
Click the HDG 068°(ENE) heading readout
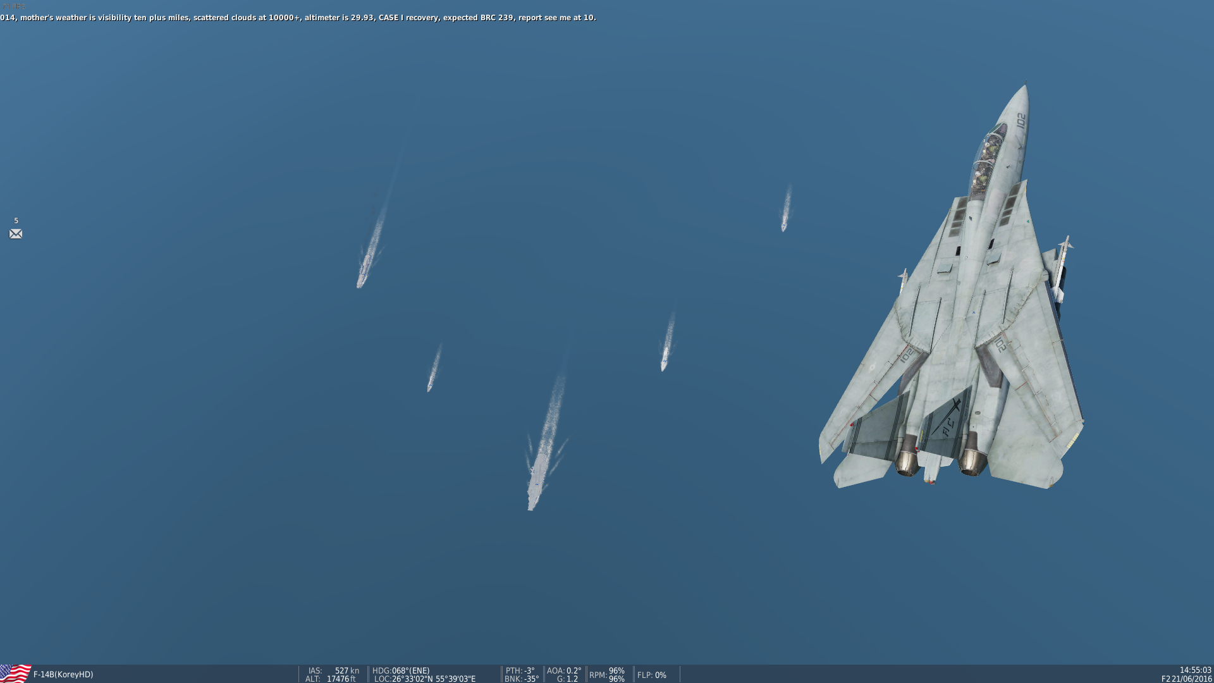click(401, 670)
